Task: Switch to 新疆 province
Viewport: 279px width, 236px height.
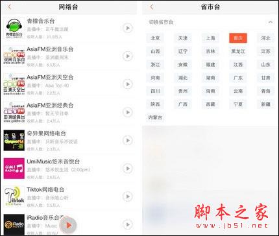Action: point(265,104)
